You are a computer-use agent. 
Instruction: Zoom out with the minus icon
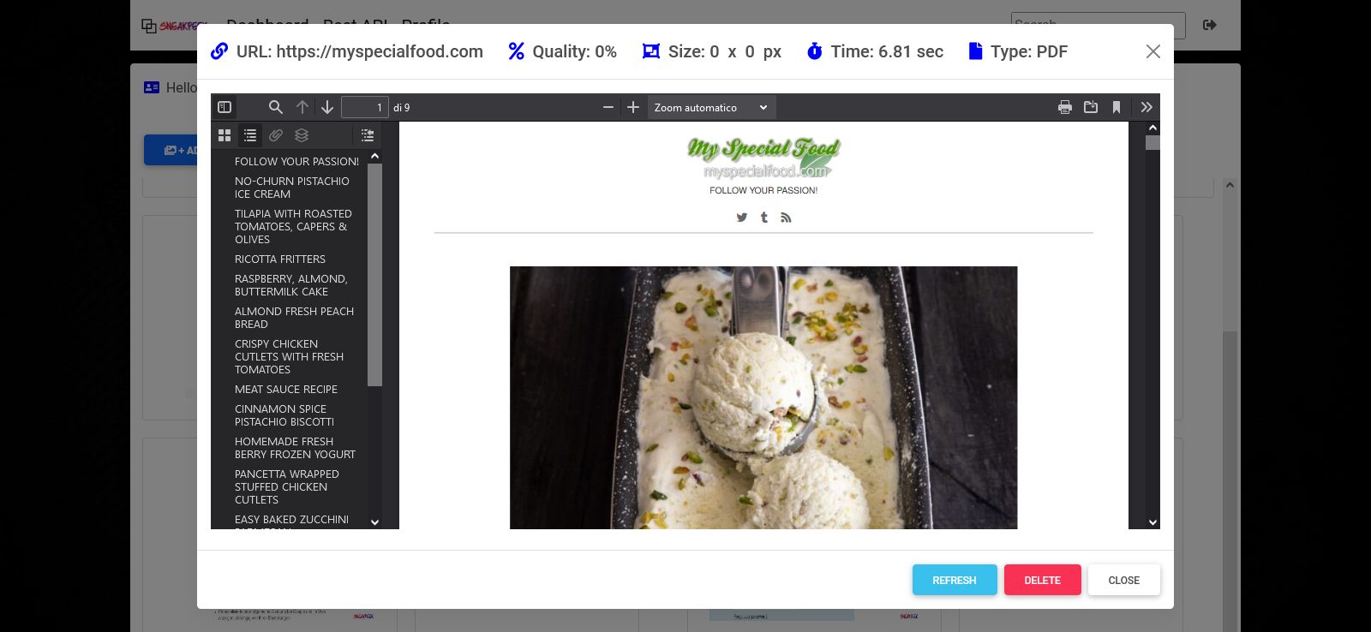click(608, 107)
